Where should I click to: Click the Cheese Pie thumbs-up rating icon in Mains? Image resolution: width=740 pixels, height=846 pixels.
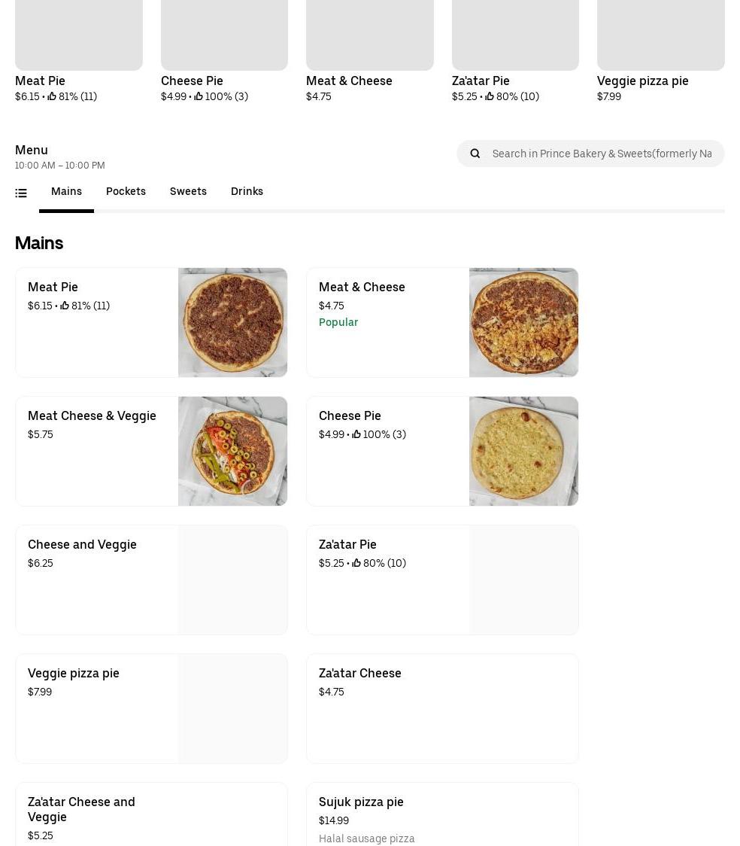356,434
